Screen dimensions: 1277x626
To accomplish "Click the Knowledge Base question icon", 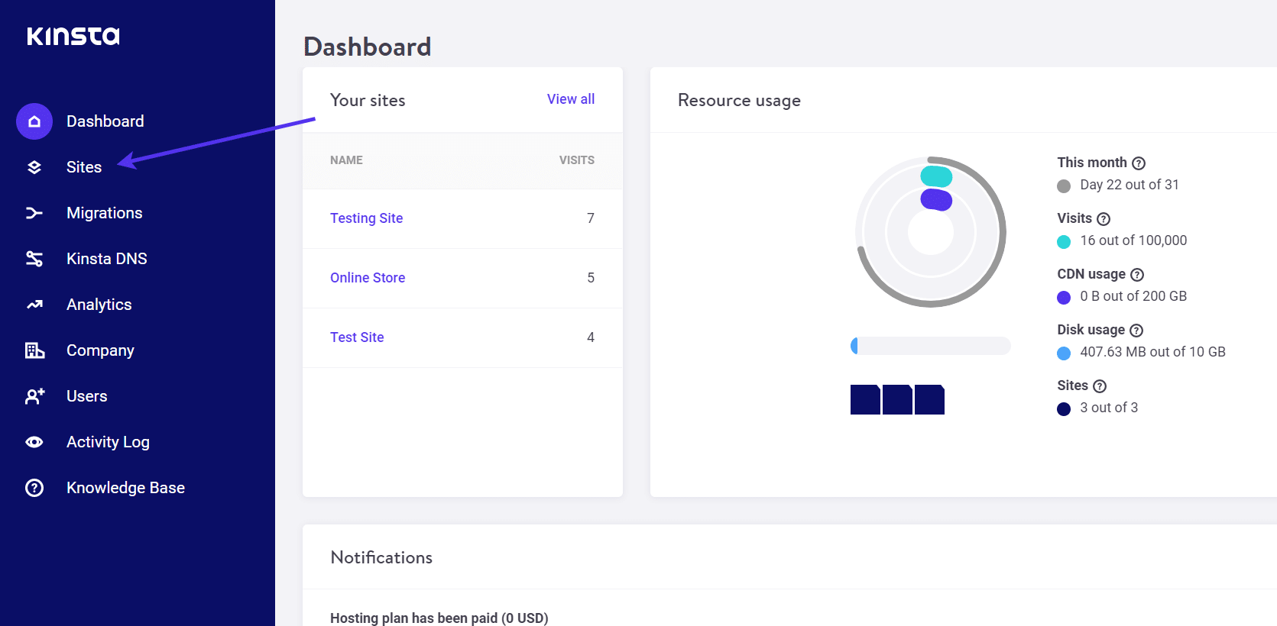I will (x=34, y=488).
